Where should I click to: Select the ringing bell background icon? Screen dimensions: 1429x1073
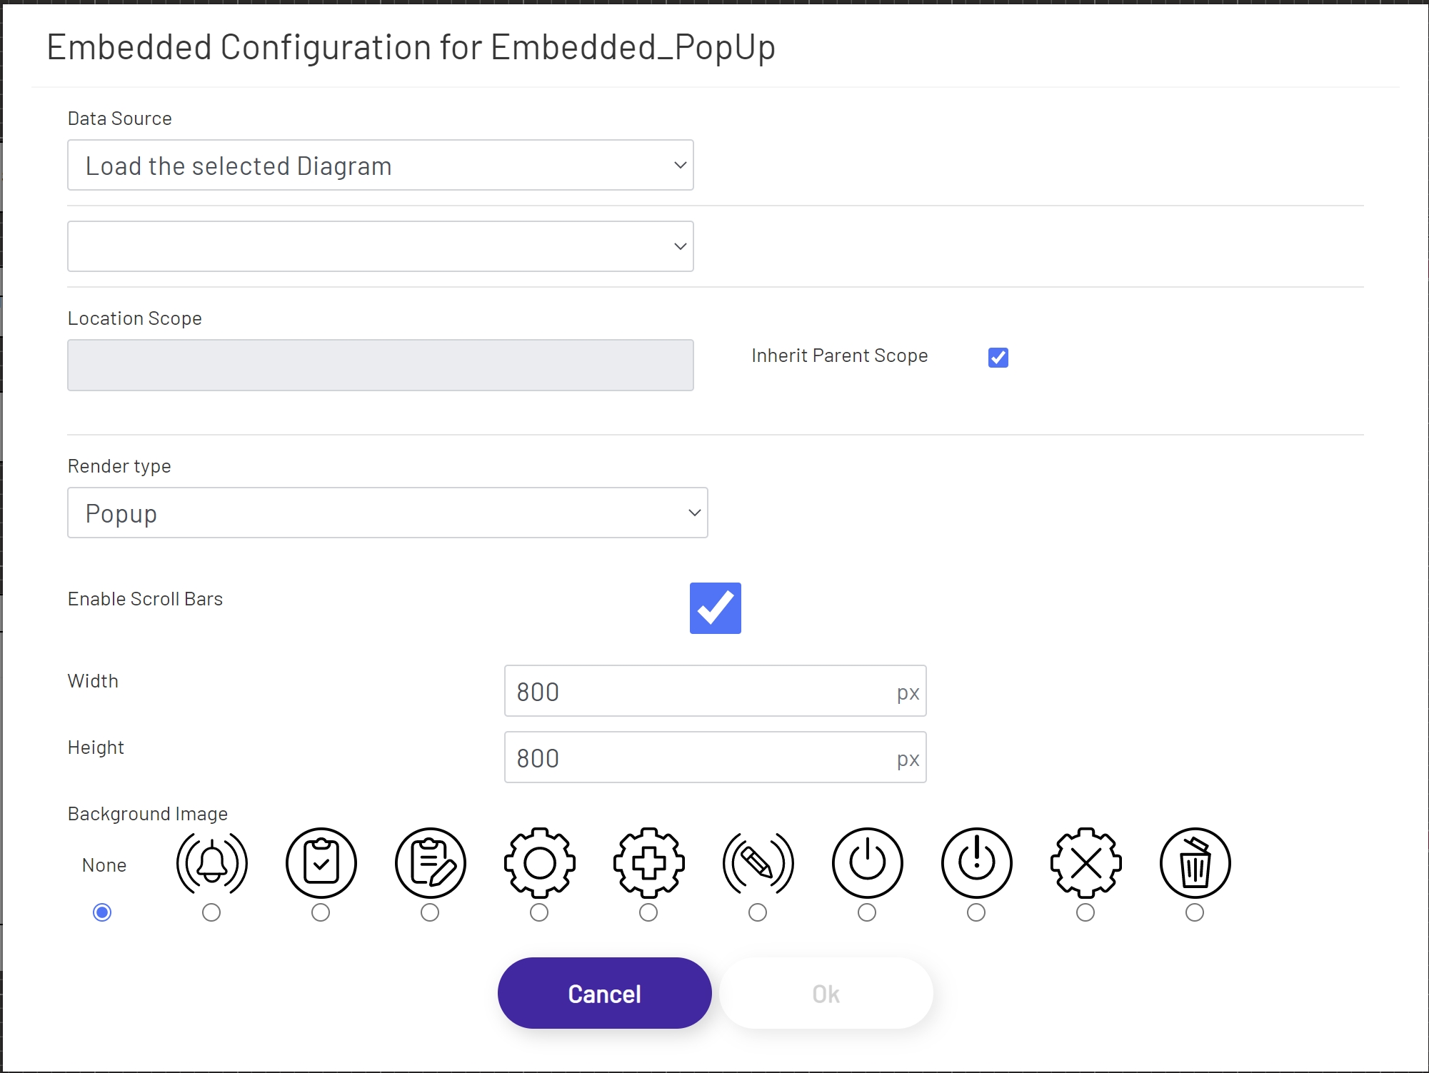point(211,863)
